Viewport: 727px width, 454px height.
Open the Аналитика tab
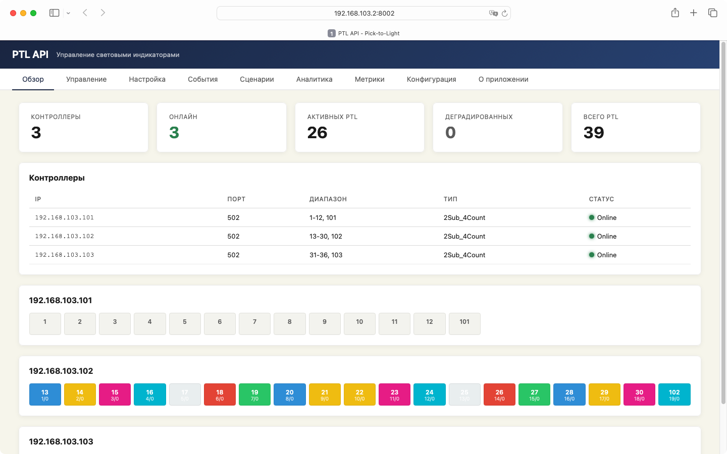(x=314, y=79)
